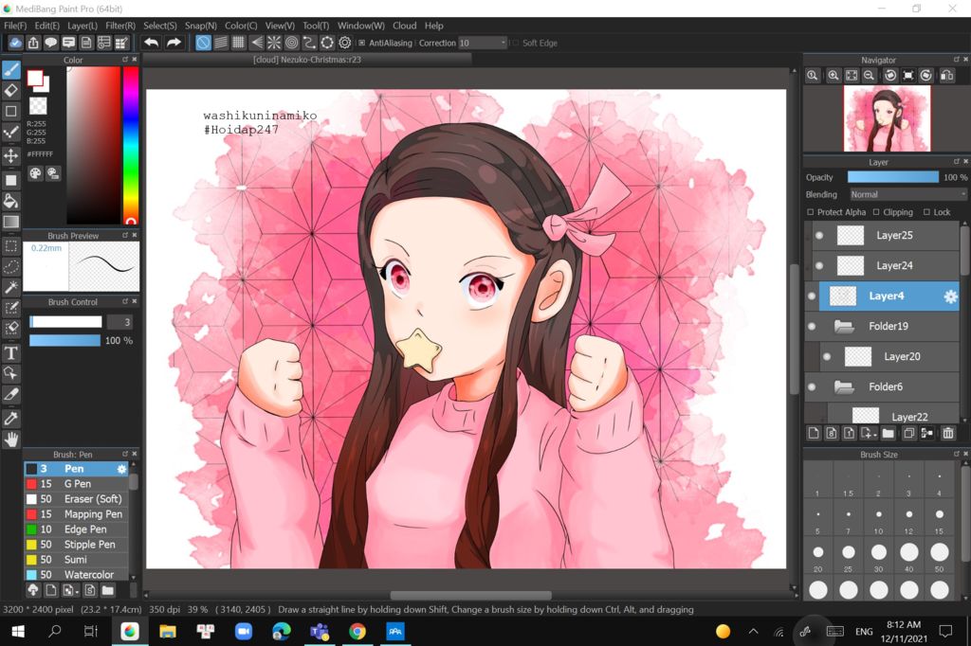
Task: Hide Layer24 visibility dot
Action: [x=819, y=265]
